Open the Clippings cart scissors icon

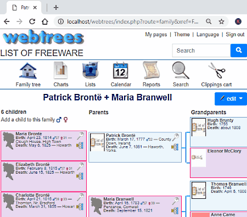[x=216, y=71]
